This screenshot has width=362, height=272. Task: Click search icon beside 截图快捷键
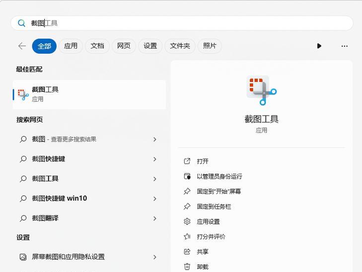click(x=23, y=159)
